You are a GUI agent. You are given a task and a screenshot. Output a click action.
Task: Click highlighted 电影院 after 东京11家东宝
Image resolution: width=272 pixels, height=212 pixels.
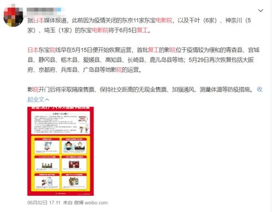pos(164,20)
